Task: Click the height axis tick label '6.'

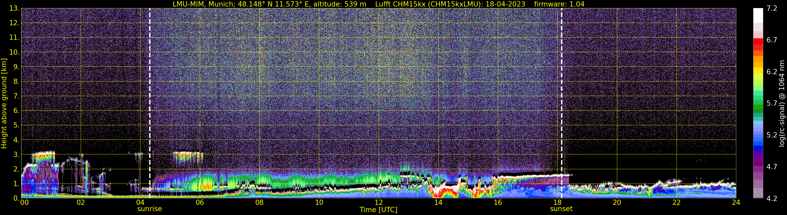Action: click(x=16, y=111)
